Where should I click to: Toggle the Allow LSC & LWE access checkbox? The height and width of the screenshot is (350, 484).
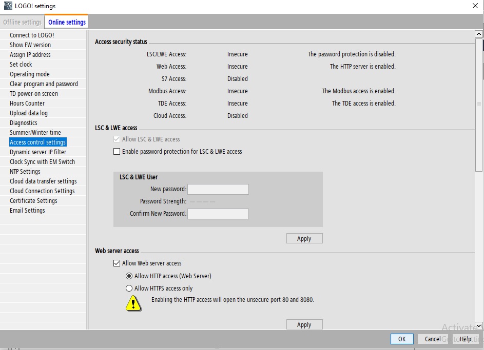click(117, 139)
